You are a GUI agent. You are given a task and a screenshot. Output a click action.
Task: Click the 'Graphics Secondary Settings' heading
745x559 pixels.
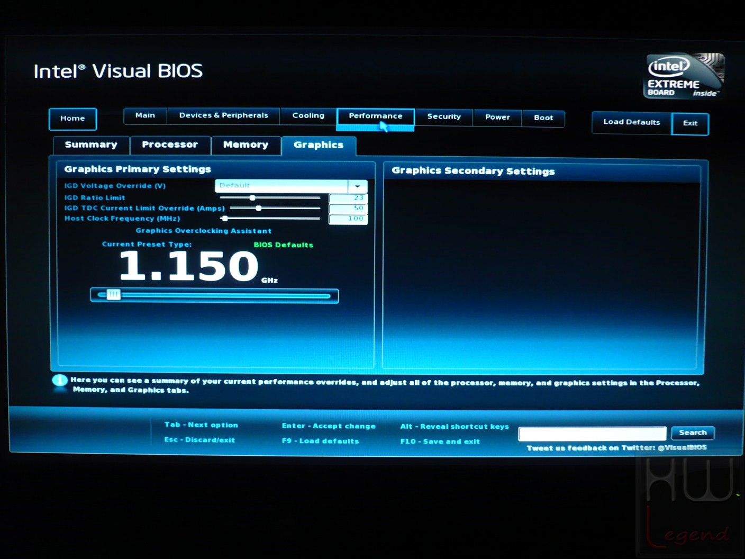tap(473, 171)
